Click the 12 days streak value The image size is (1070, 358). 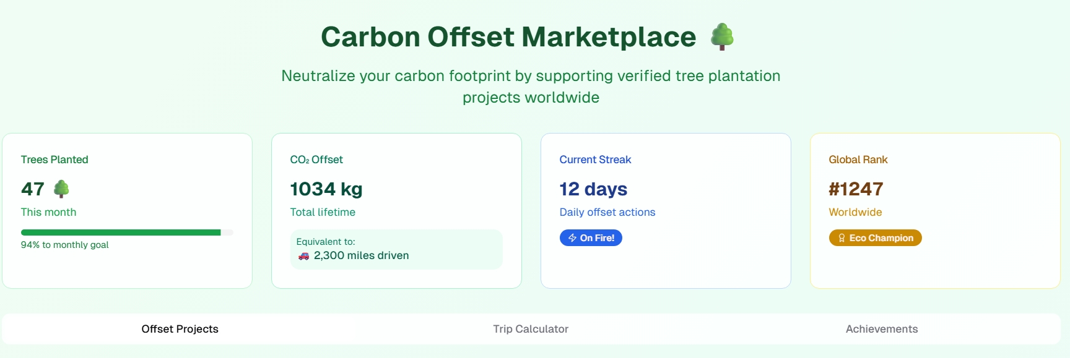[593, 189]
